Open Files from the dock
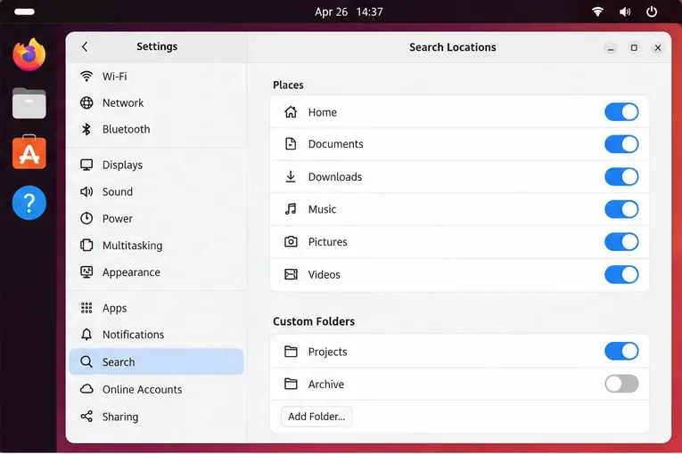Image resolution: width=682 pixels, height=454 pixels. (29, 103)
